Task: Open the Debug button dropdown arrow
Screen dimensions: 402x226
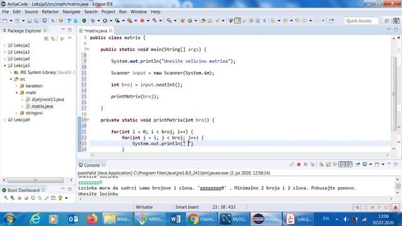Action: [x=99, y=21]
